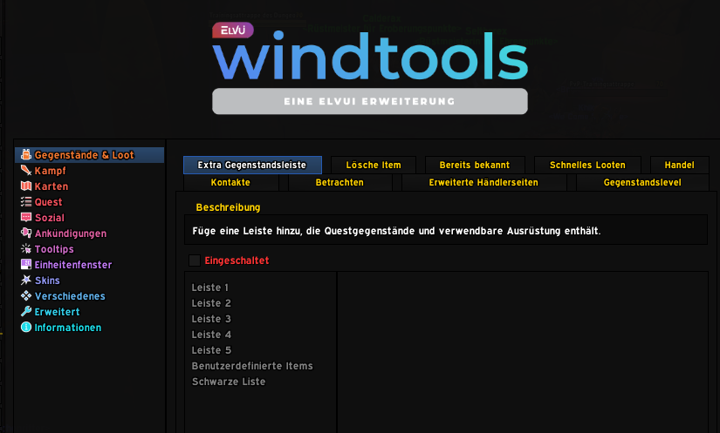Click the Kampf sword icon
The height and width of the screenshot is (433, 720).
pyautogui.click(x=26, y=171)
